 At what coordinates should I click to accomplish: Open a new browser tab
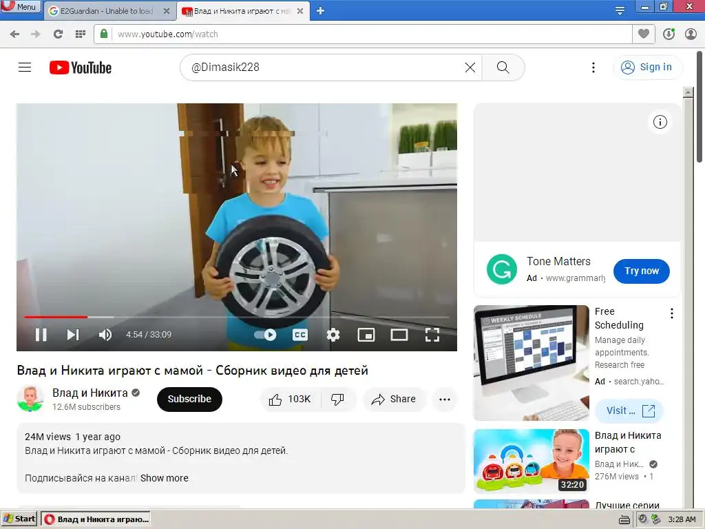point(320,10)
